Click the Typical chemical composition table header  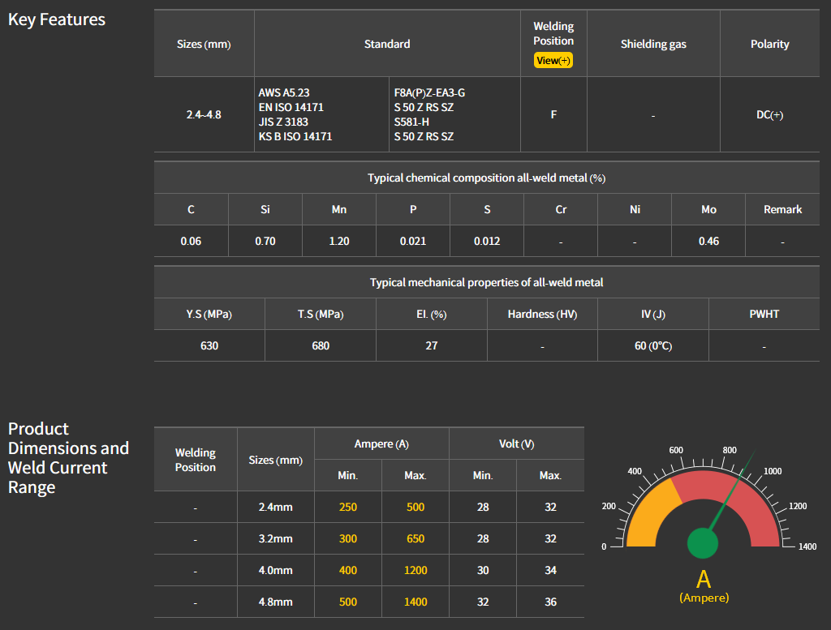pos(486,178)
